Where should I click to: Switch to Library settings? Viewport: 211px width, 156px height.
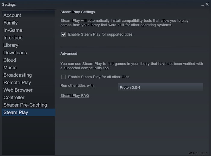point(11,45)
